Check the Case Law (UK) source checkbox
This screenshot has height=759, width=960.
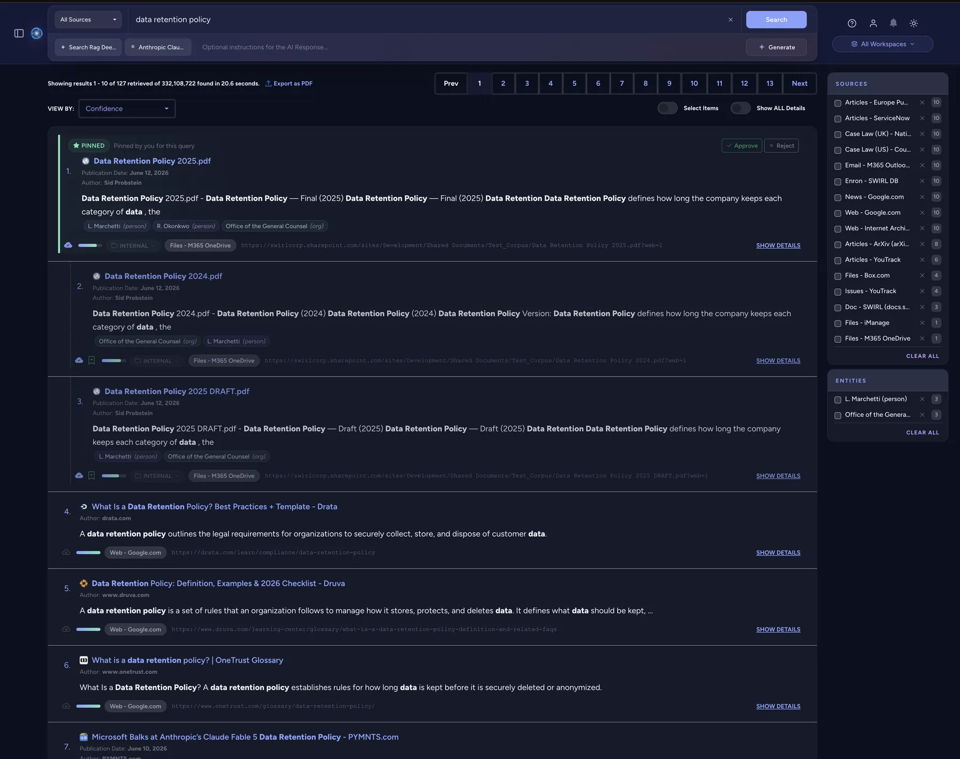pyautogui.click(x=838, y=134)
